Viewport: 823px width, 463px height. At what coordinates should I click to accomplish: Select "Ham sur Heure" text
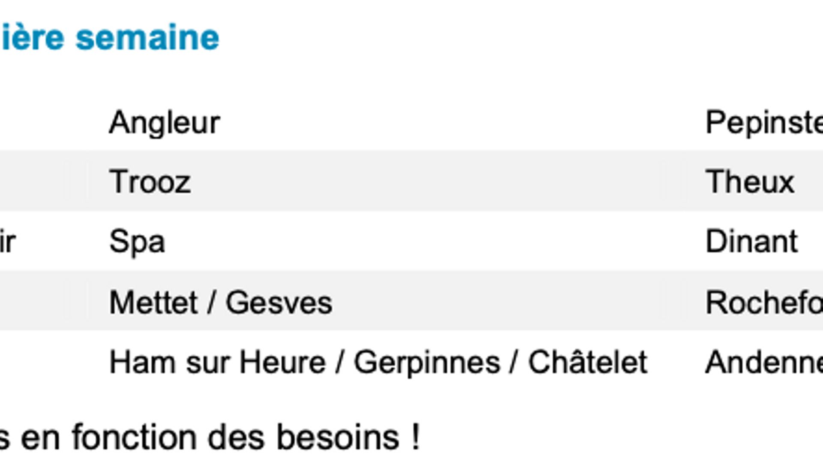[x=218, y=363]
